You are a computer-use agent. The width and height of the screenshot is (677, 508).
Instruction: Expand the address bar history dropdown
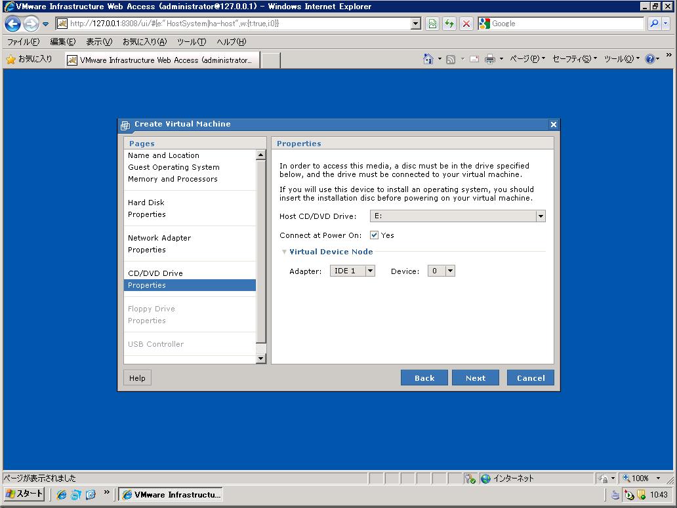(x=415, y=24)
